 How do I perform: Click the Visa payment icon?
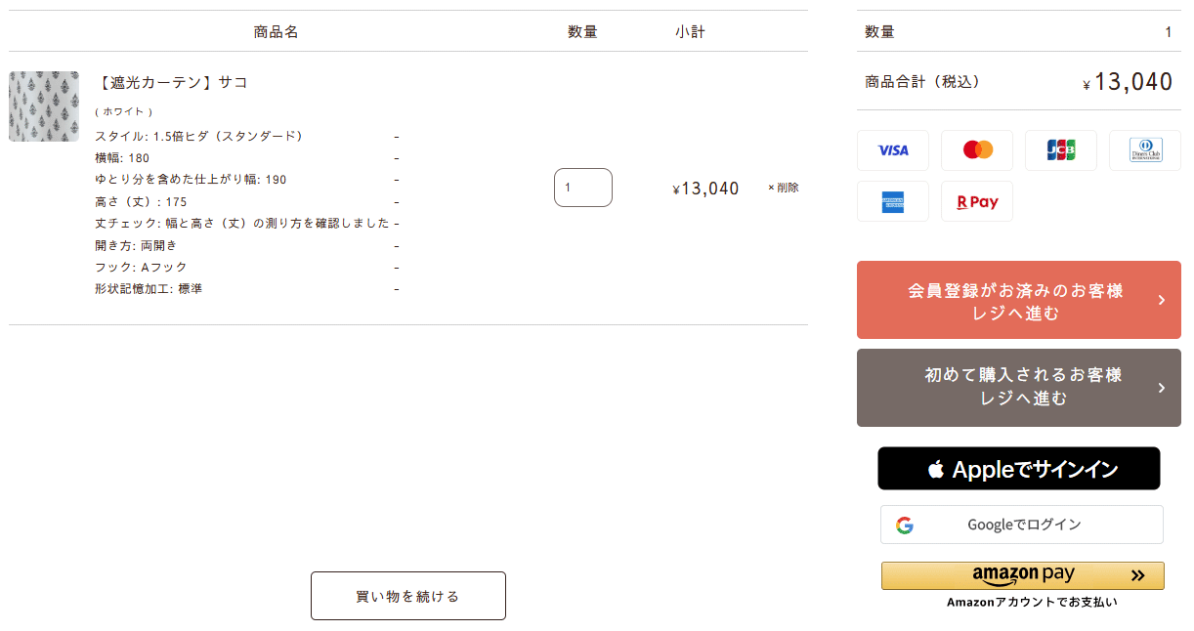click(x=893, y=150)
